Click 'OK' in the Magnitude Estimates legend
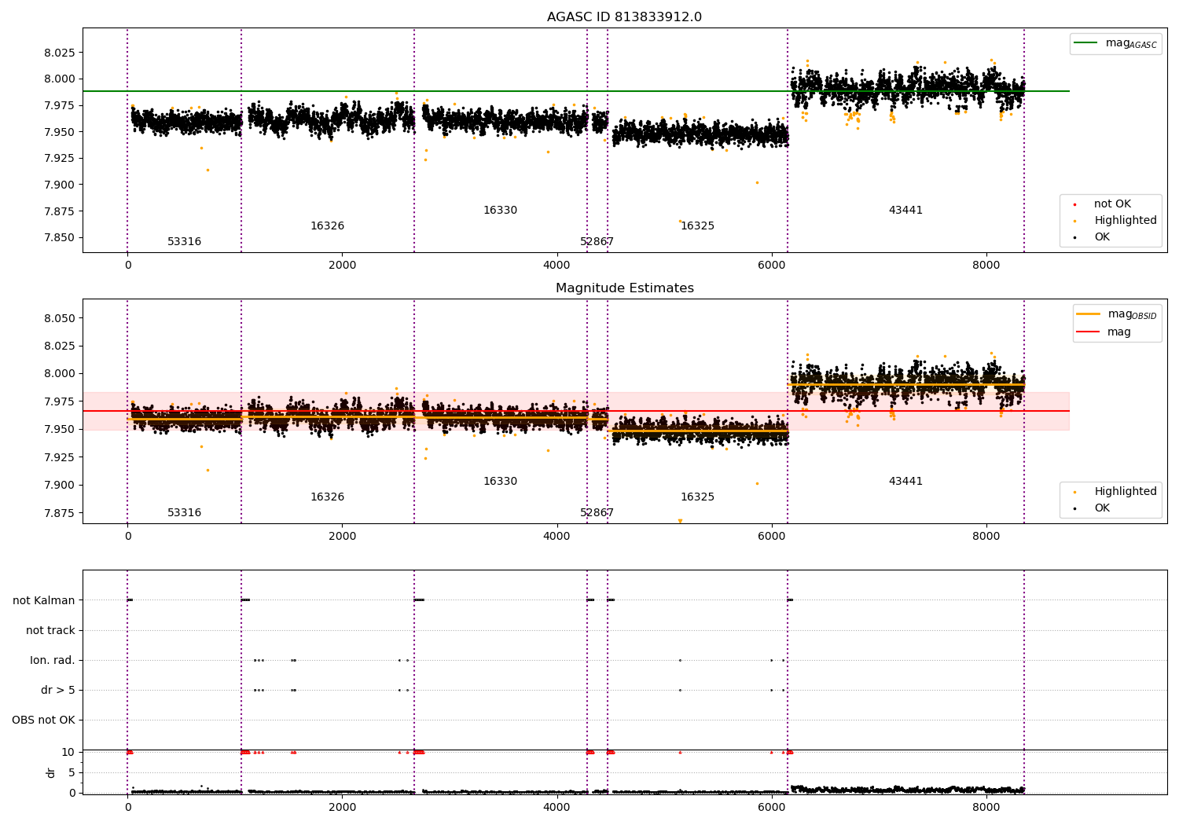1179x825 pixels. (x=1102, y=508)
